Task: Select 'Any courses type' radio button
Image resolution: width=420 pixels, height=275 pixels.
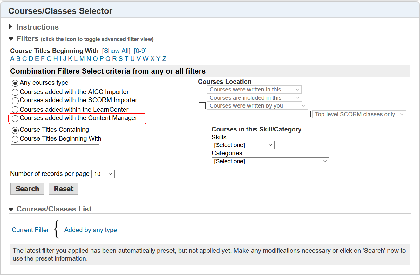Action: 15,83
